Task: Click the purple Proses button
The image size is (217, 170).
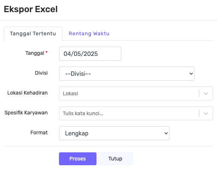Action: (x=78, y=159)
